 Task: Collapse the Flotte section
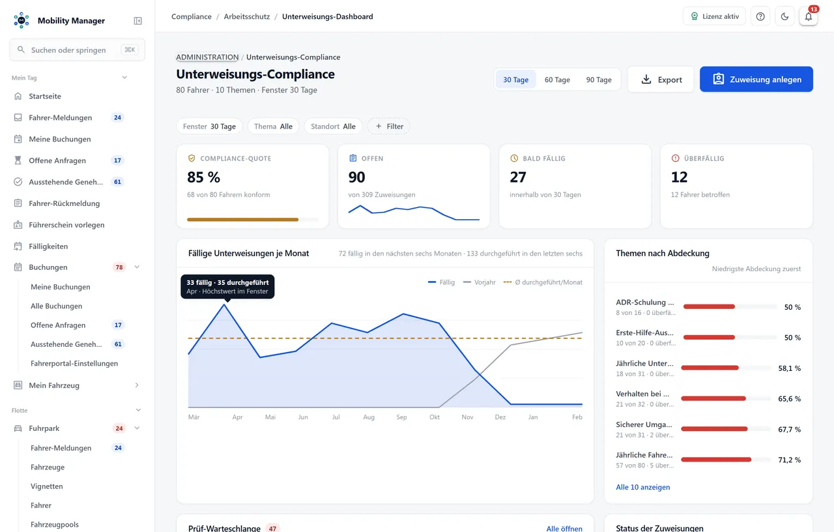click(x=138, y=410)
